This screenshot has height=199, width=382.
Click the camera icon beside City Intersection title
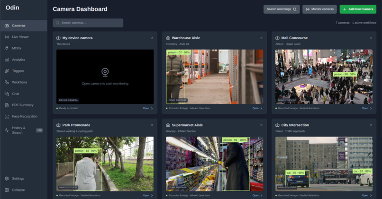[277, 125]
